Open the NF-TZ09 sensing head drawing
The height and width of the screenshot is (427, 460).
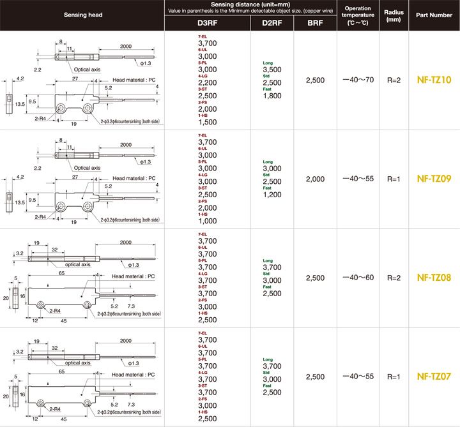click(x=82, y=179)
